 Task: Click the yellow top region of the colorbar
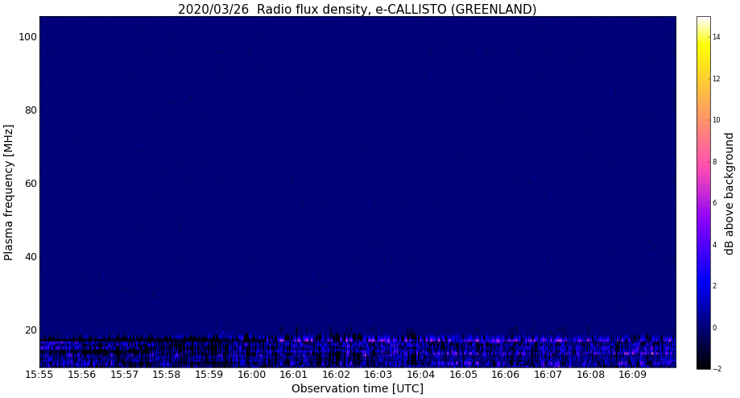(704, 48)
